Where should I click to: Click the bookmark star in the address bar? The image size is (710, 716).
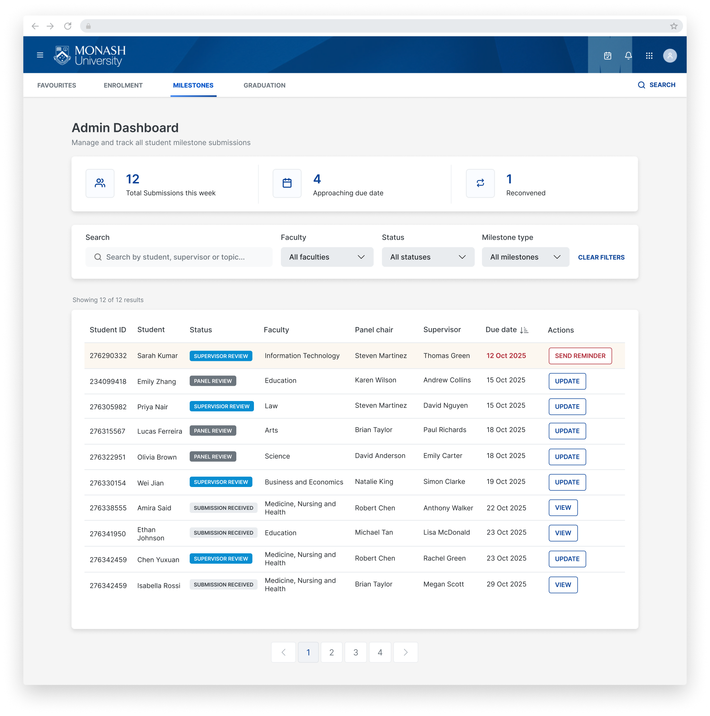tap(673, 26)
